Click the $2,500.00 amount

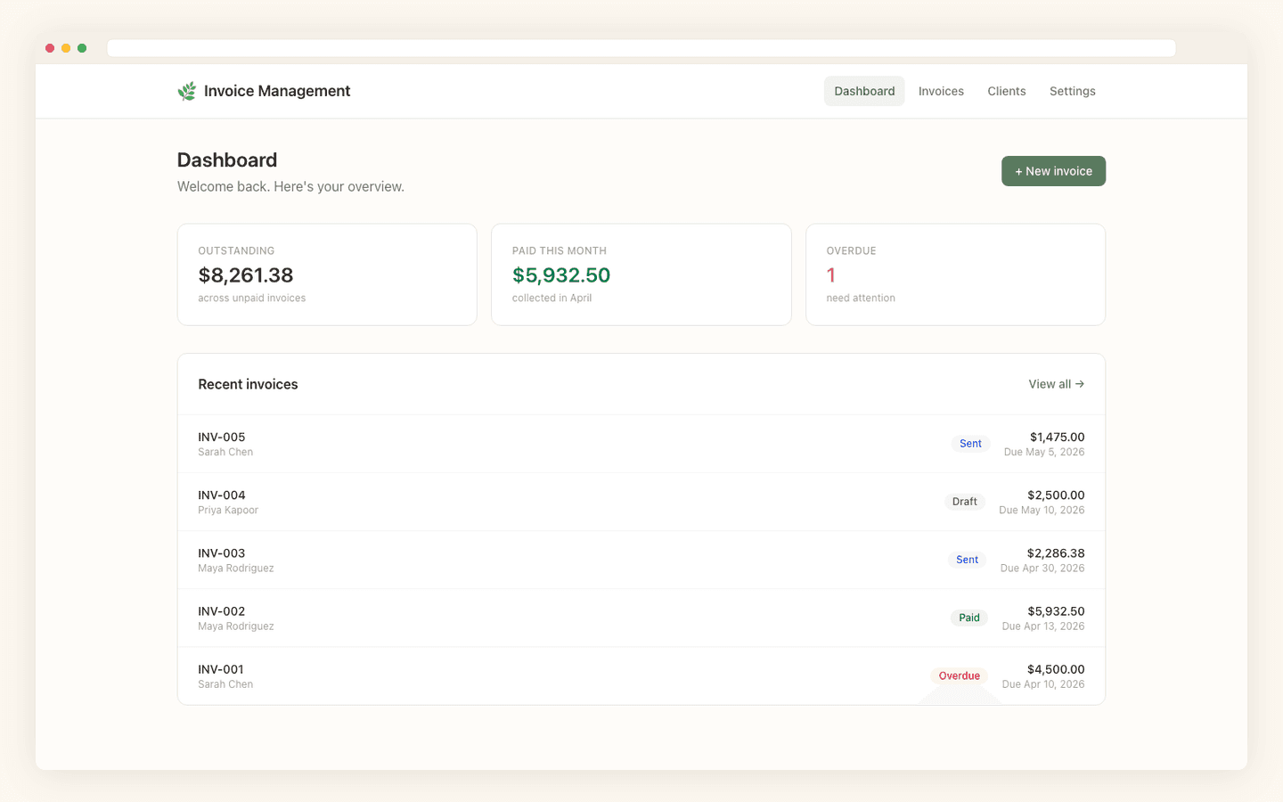pyautogui.click(x=1056, y=495)
